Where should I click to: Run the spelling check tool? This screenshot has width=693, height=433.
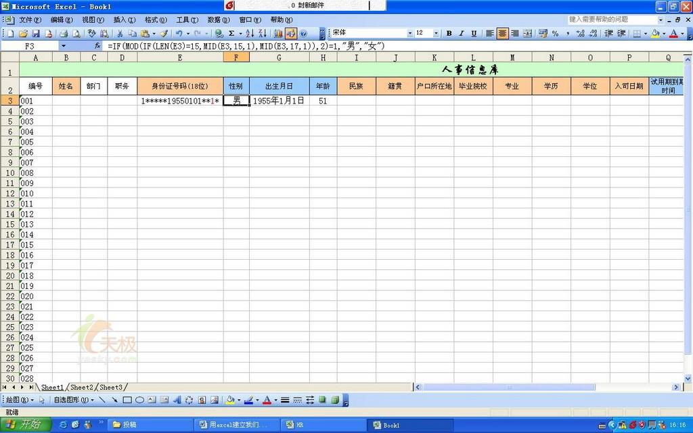(91, 33)
